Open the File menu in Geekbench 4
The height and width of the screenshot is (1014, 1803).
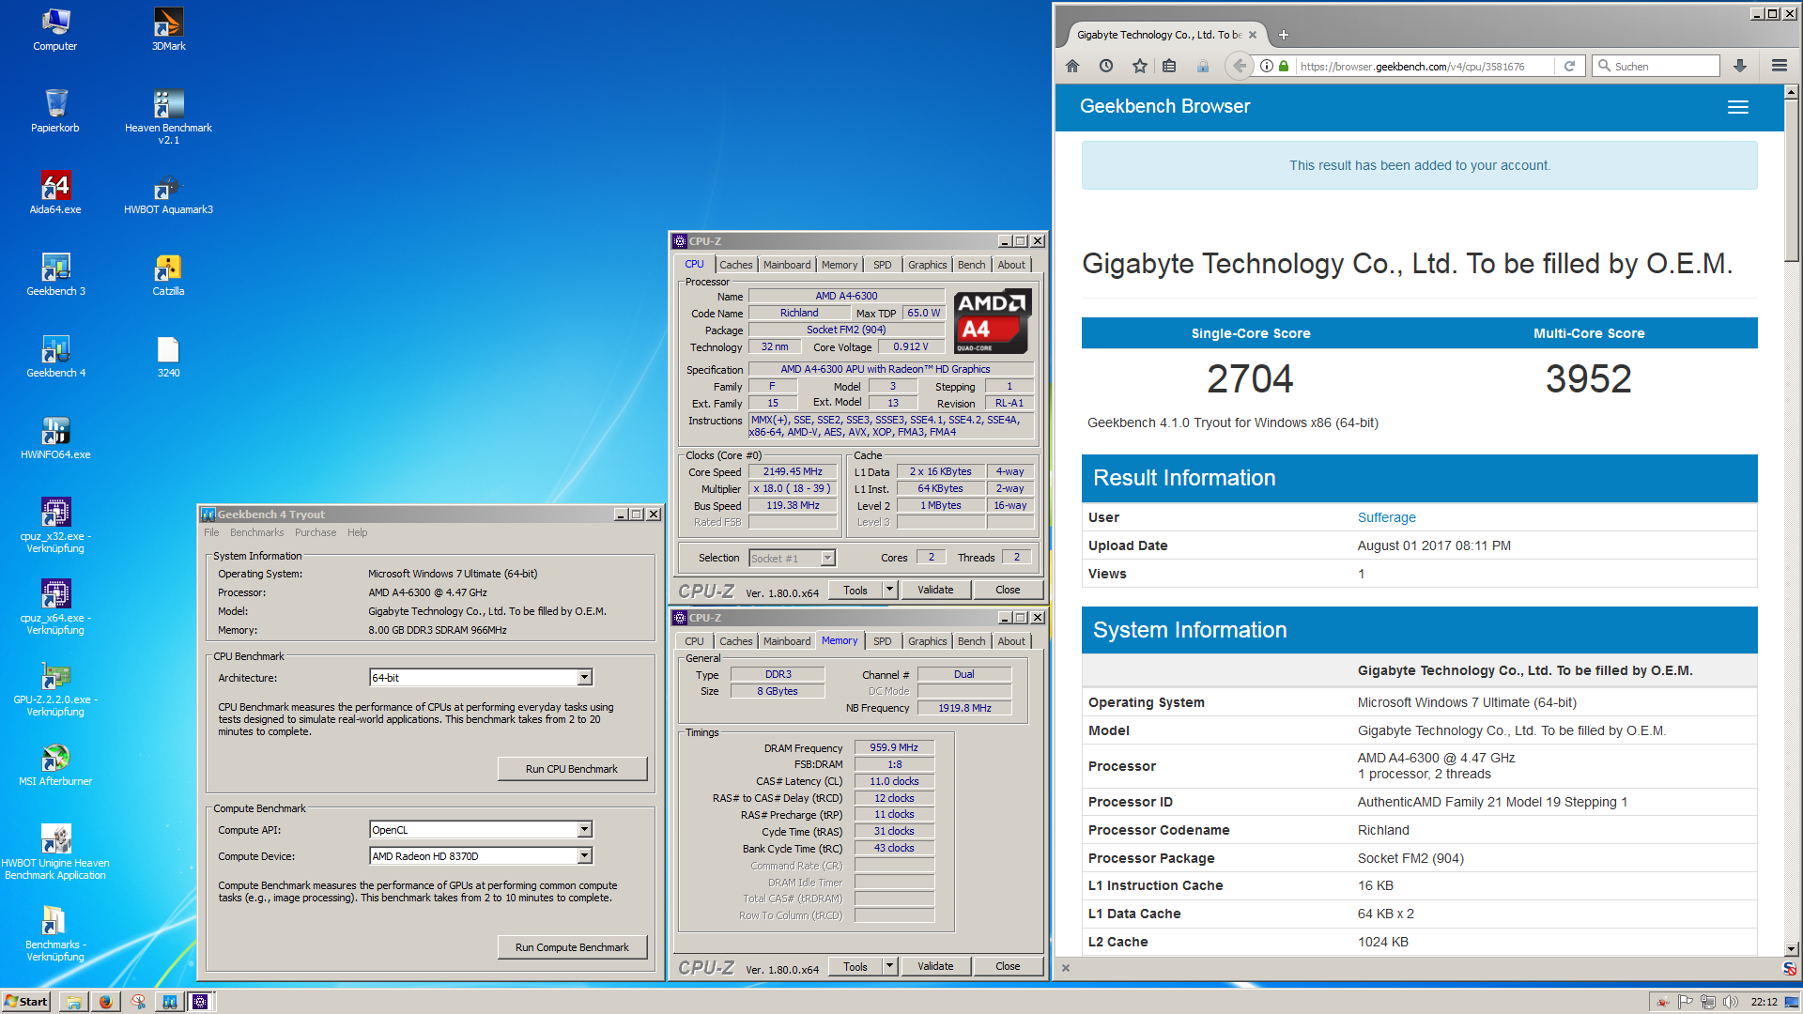211,532
